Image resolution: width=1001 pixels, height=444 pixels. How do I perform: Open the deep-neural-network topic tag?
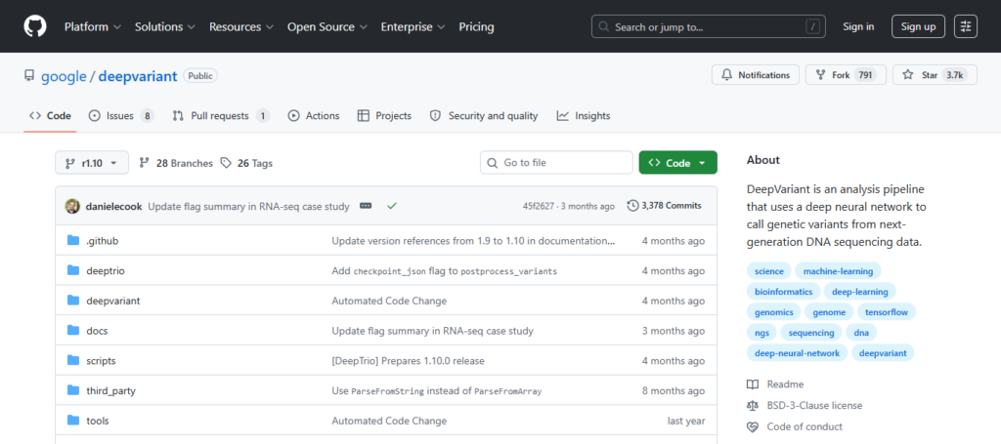pyautogui.click(x=797, y=353)
